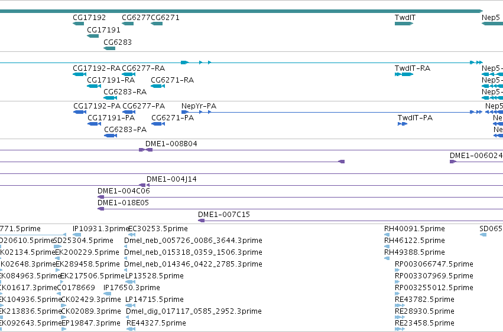Click DME1-007C15 clone end glyph
503x332 pixels.
point(201,221)
